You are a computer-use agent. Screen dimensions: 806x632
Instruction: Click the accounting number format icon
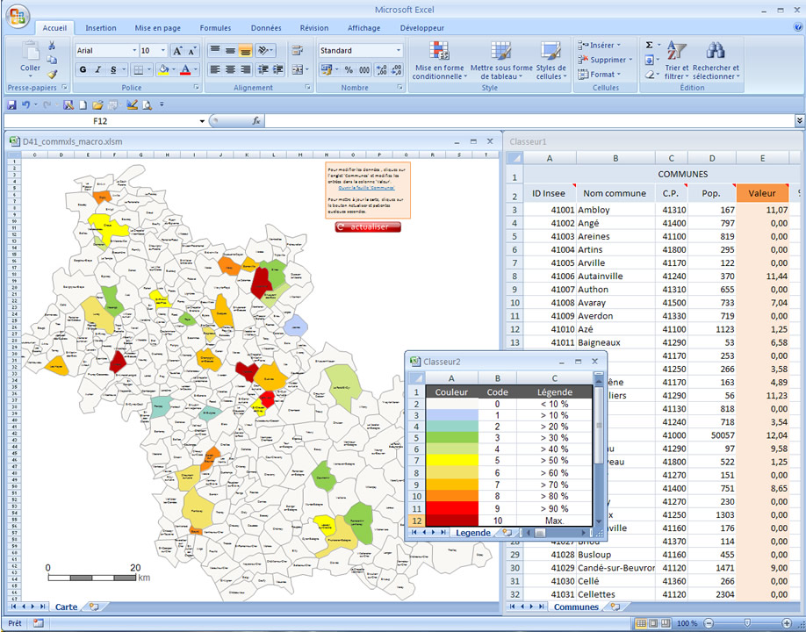(326, 70)
